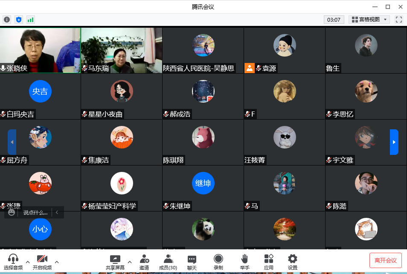Click 共享屏幕 to share screen
Viewport: 407px width, 274px height.
pyautogui.click(x=115, y=262)
